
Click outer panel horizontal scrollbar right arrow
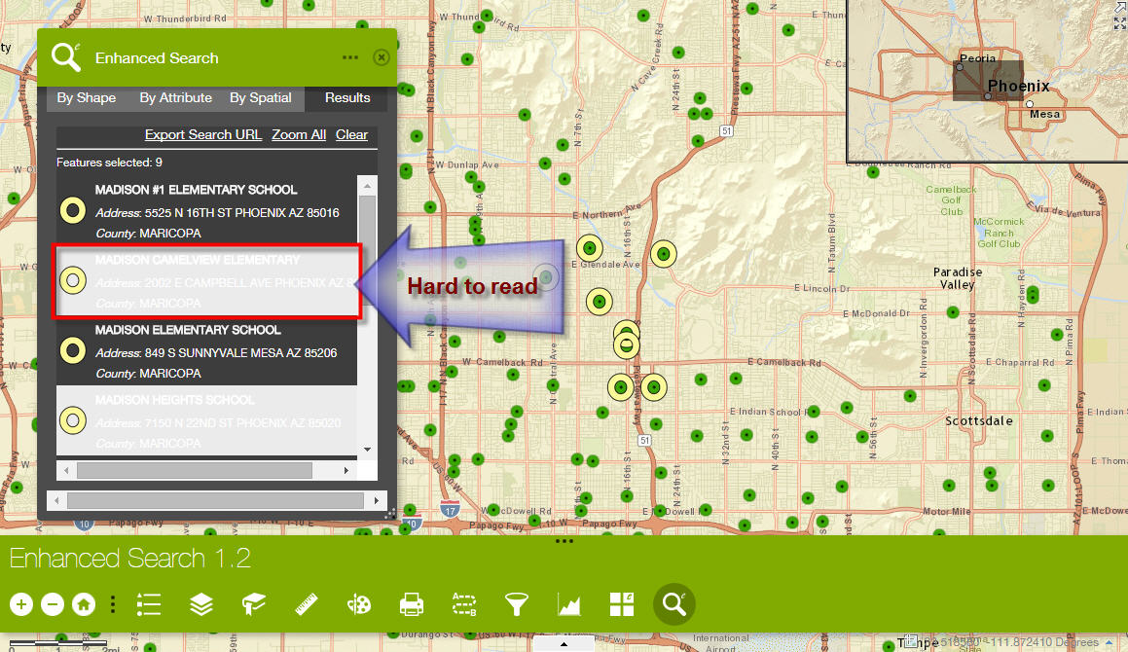pyautogui.click(x=377, y=500)
